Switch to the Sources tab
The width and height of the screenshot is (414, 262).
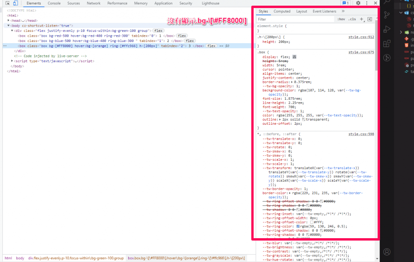click(74, 3)
